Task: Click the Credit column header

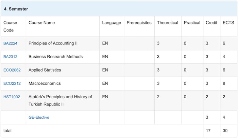Action: click(x=211, y=23)
